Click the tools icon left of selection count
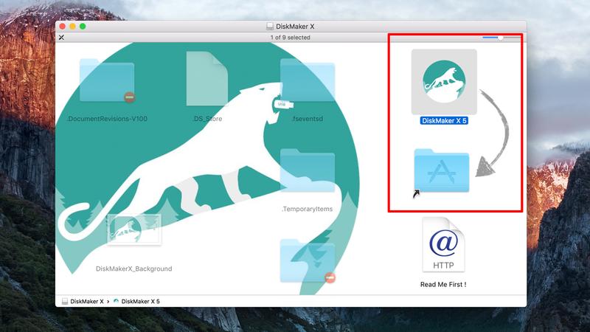The width and height of the screenshot is (590, 332). pos(61,38)
